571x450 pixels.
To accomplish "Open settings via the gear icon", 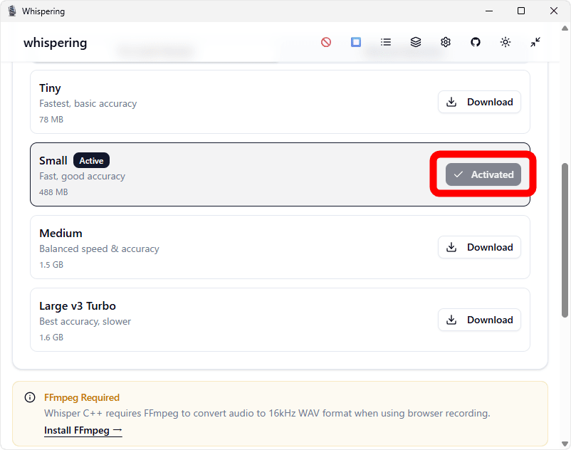I will (446, 42).
